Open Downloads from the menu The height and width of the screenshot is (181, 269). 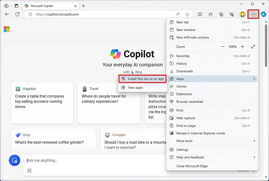(184, 71)
